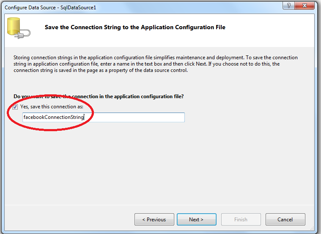This screenshot has width=321, height=234.
Task: Click the grayed-out Finish button
Action: 241,220
